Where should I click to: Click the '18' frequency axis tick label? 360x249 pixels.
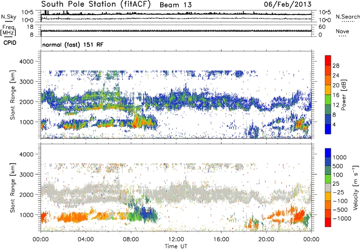point(30,27)
